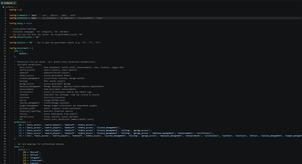Viewport: 302px width, 164px height.
Task: Click the 'Generate financial reports' comment
Action: click(x=58, y=111)
